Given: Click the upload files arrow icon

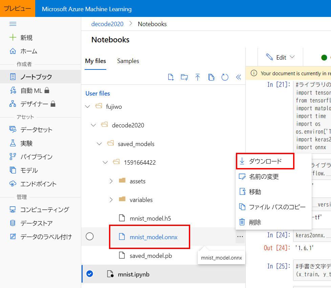Looking at the screenshot, I should 198,77.
